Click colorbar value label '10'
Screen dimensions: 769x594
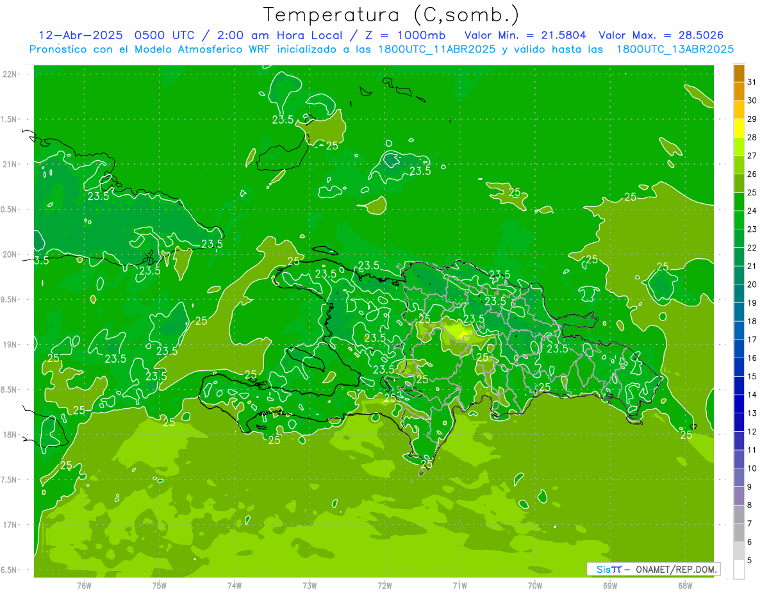pyautogui.click(x=752, y=468)
